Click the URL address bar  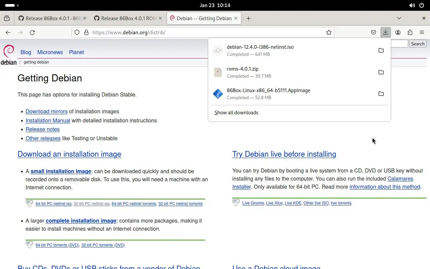tap(203, 32)
